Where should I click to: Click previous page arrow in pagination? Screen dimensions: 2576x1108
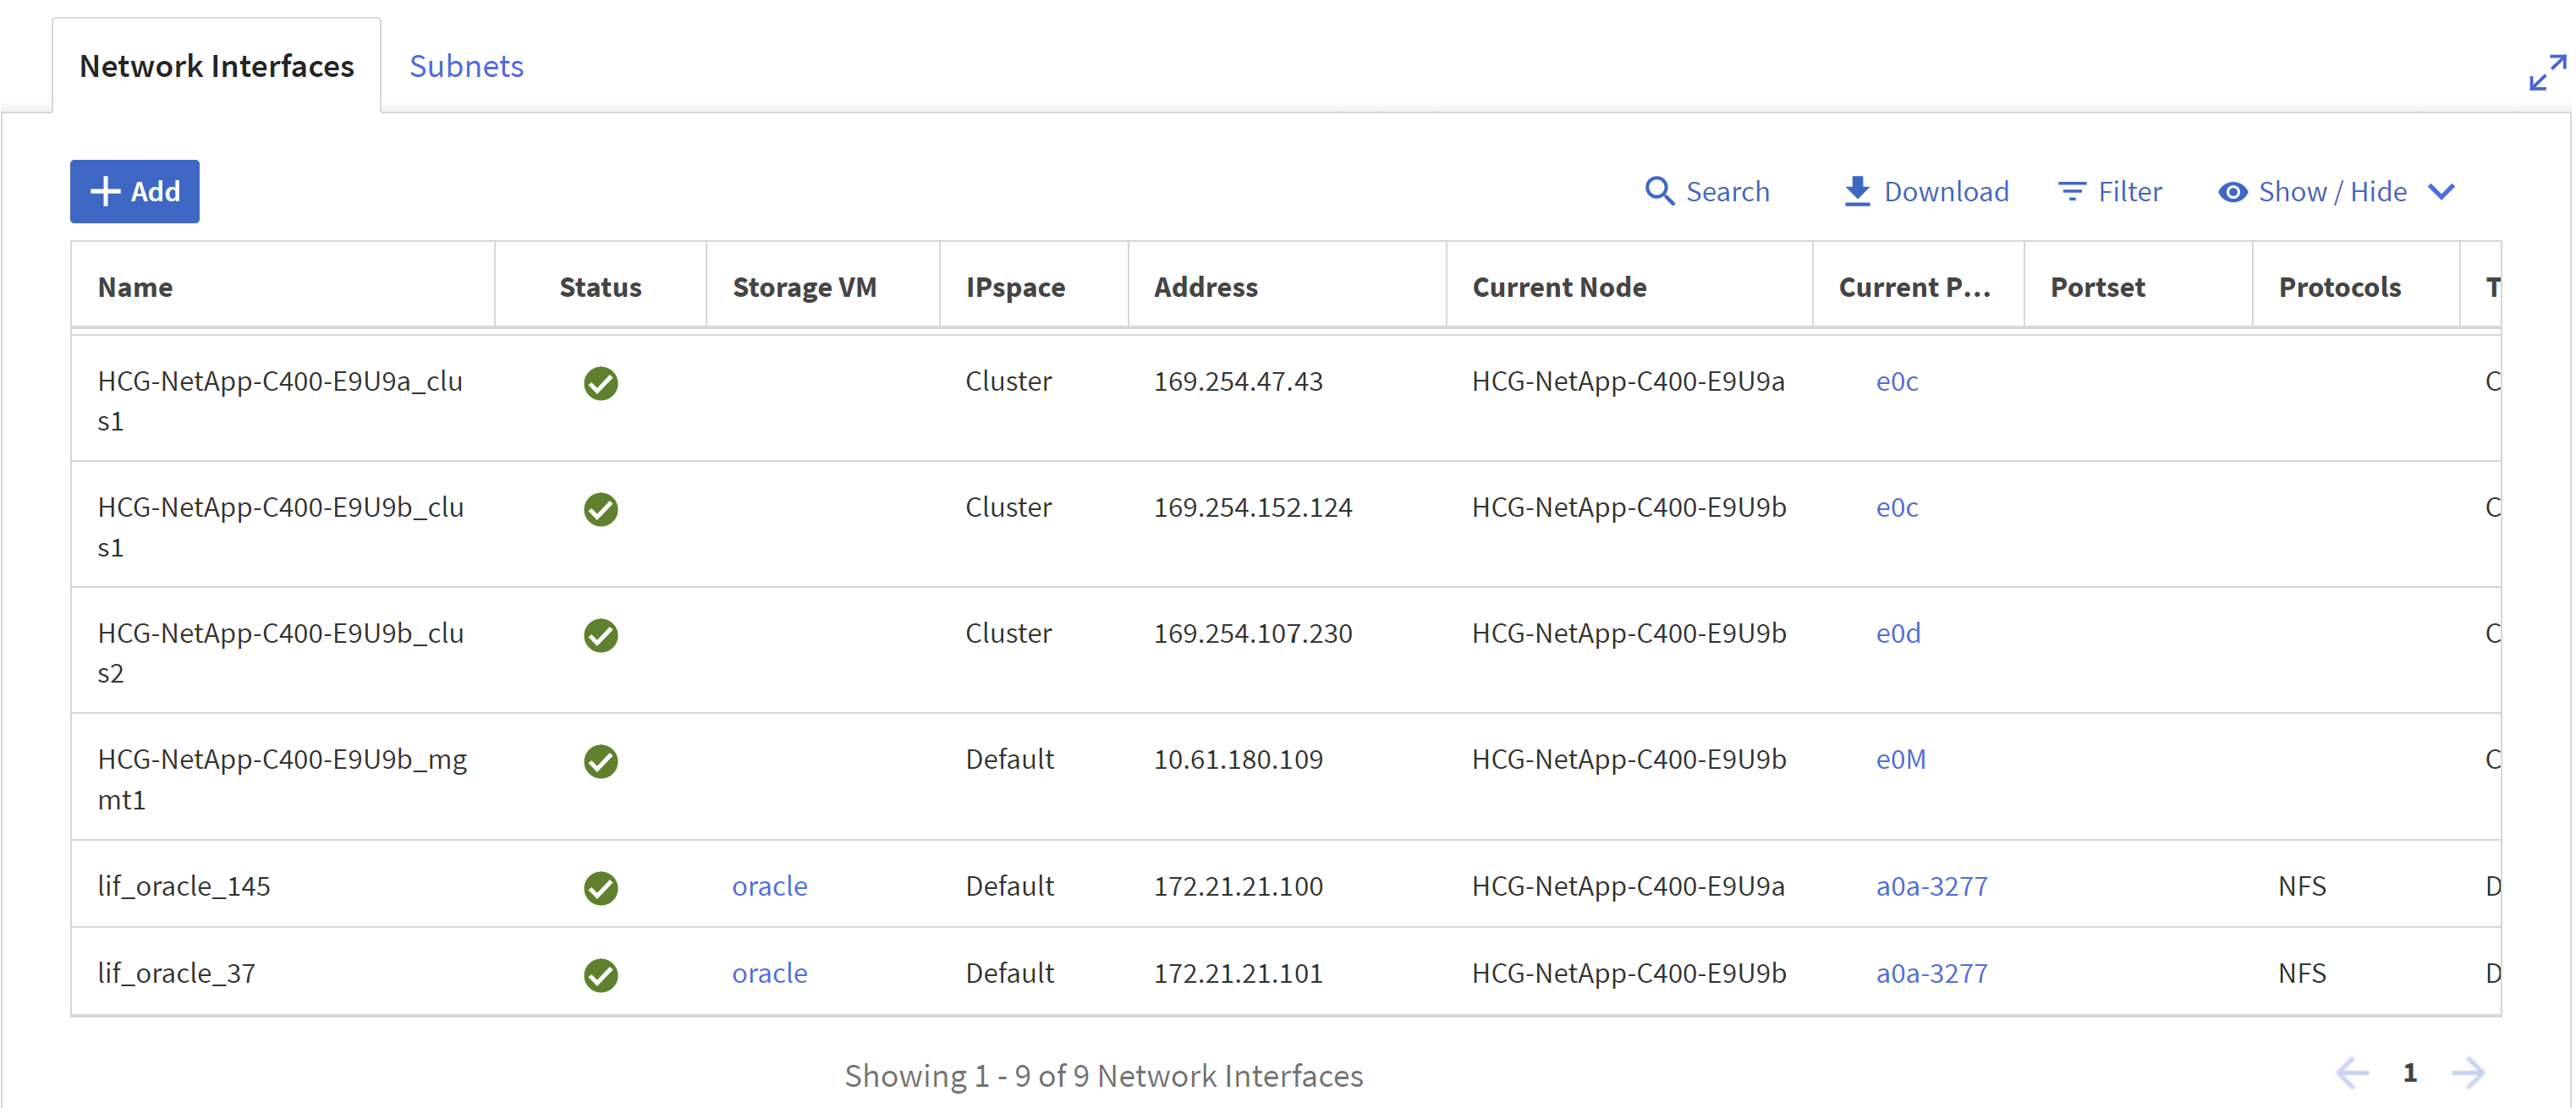click(x=2351, y=1073)
